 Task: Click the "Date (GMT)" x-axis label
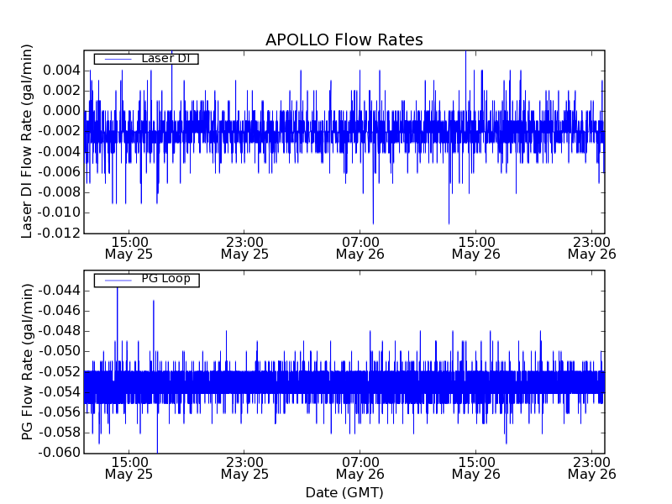coord(344,492)
